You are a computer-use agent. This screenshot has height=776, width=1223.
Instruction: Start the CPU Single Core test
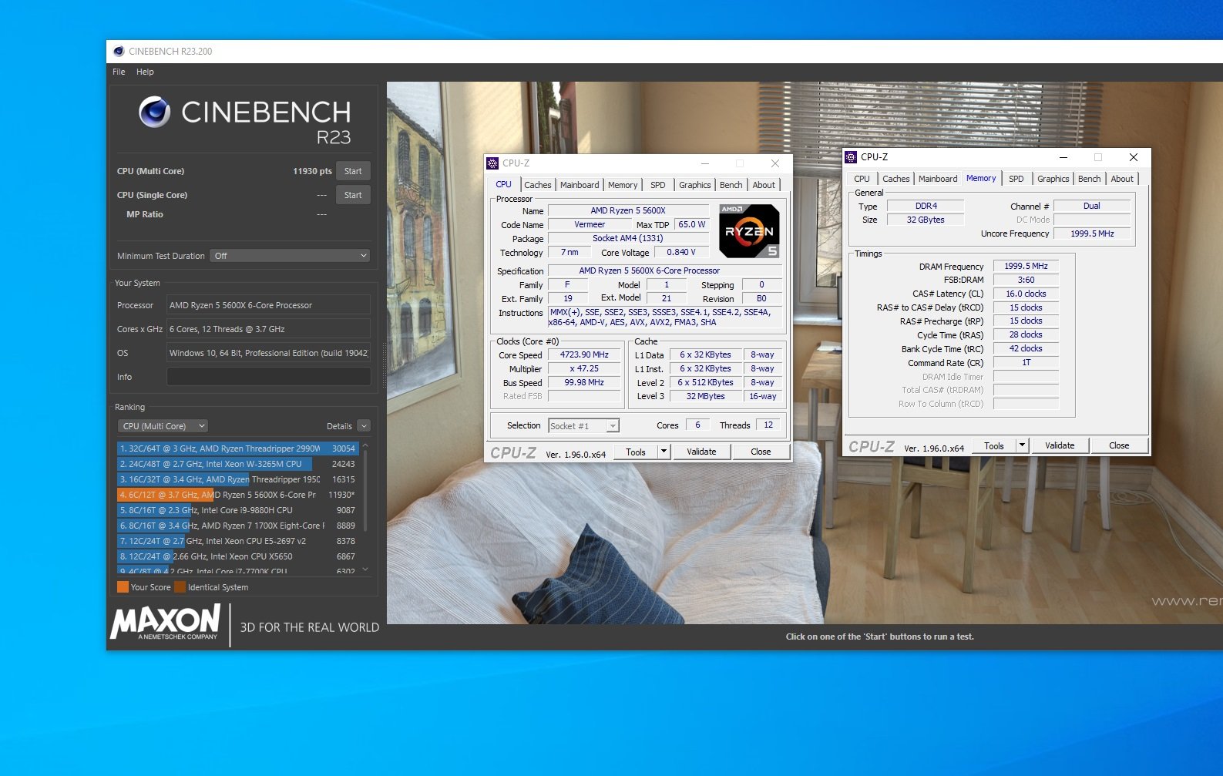[x=353, y=195]
